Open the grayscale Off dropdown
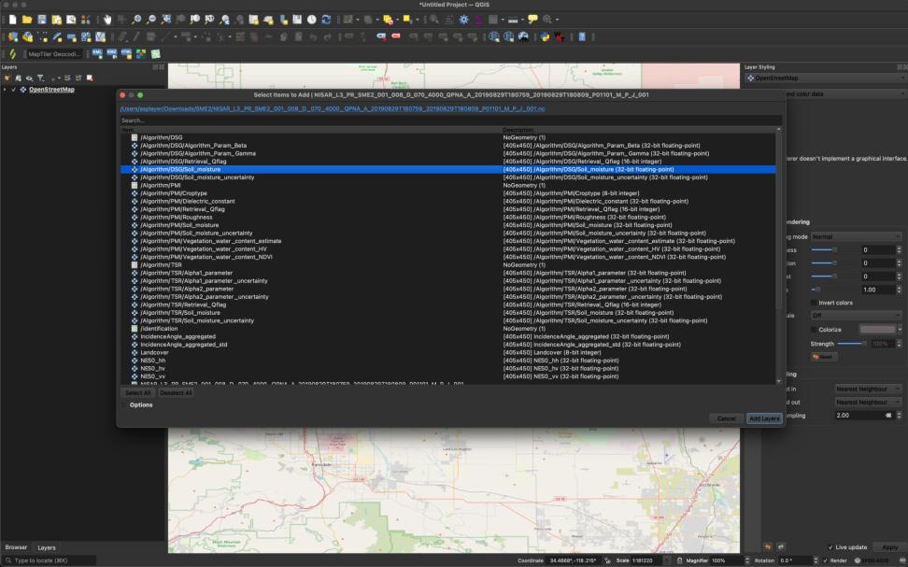This screenshot has width=908, height=567. click(856, 316)
